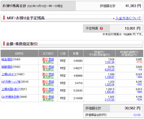Click 売却 for GX半導体日株 row
This screenshot has width=144, height=119.
coord(51,97)
